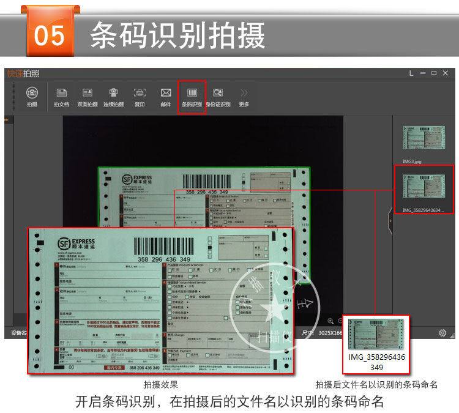This screenshot has height=413, width=459.
Task: Click the zoom-in magnifier below the preview
Action: coord(330,321)
